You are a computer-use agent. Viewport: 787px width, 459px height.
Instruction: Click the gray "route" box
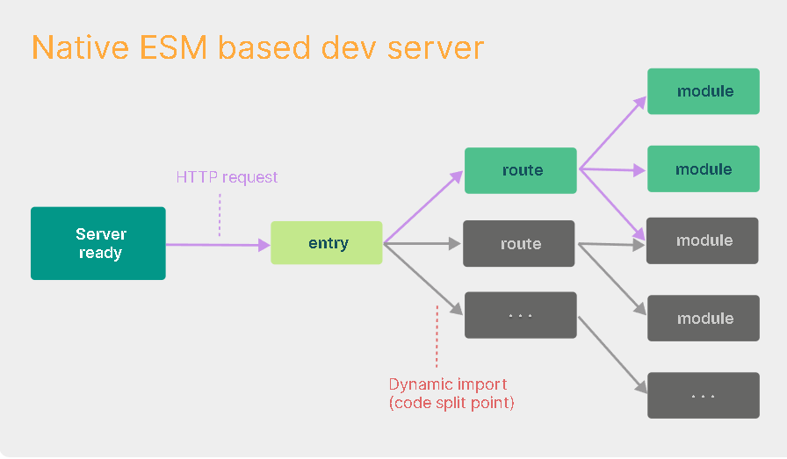pyautogui.click(x=519, y=243)
